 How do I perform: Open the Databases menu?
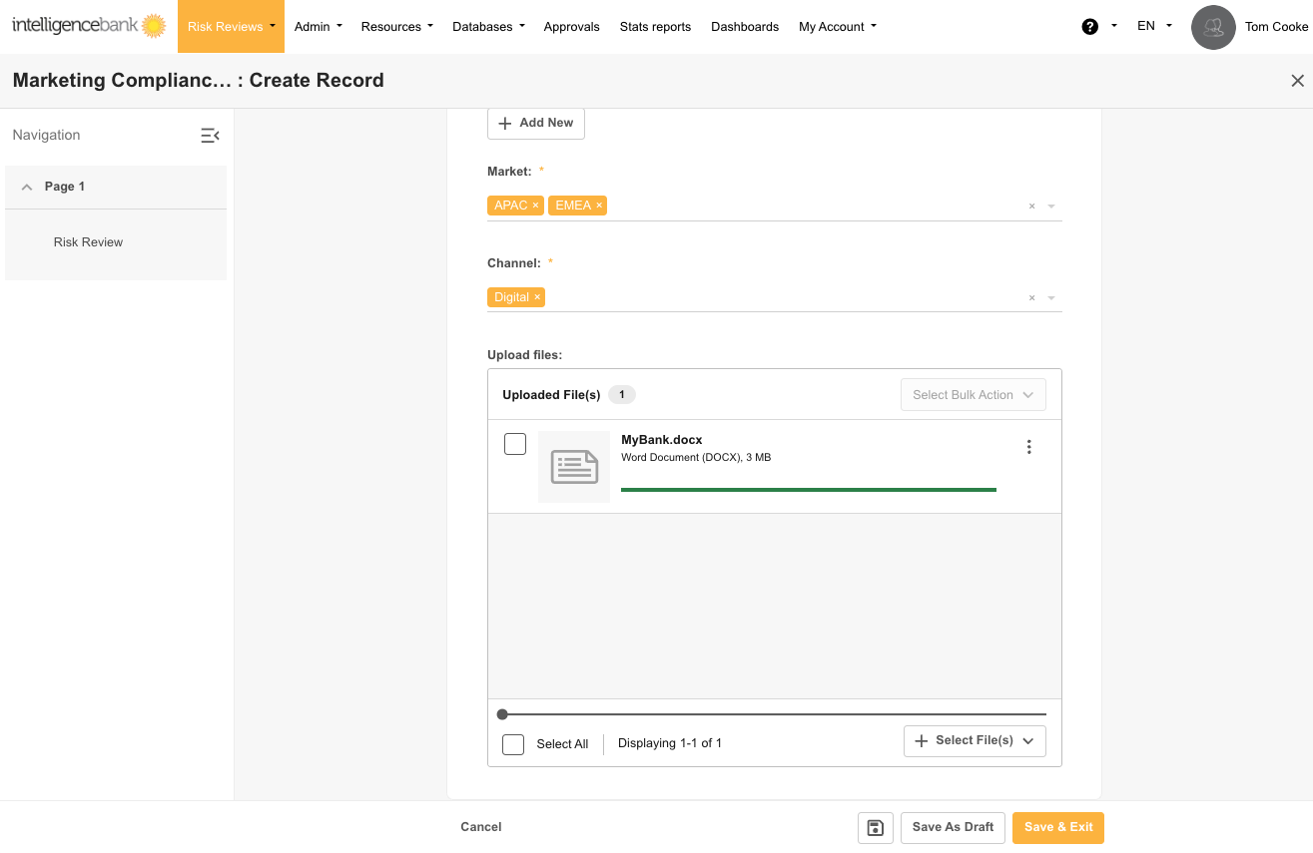[488, 27]
